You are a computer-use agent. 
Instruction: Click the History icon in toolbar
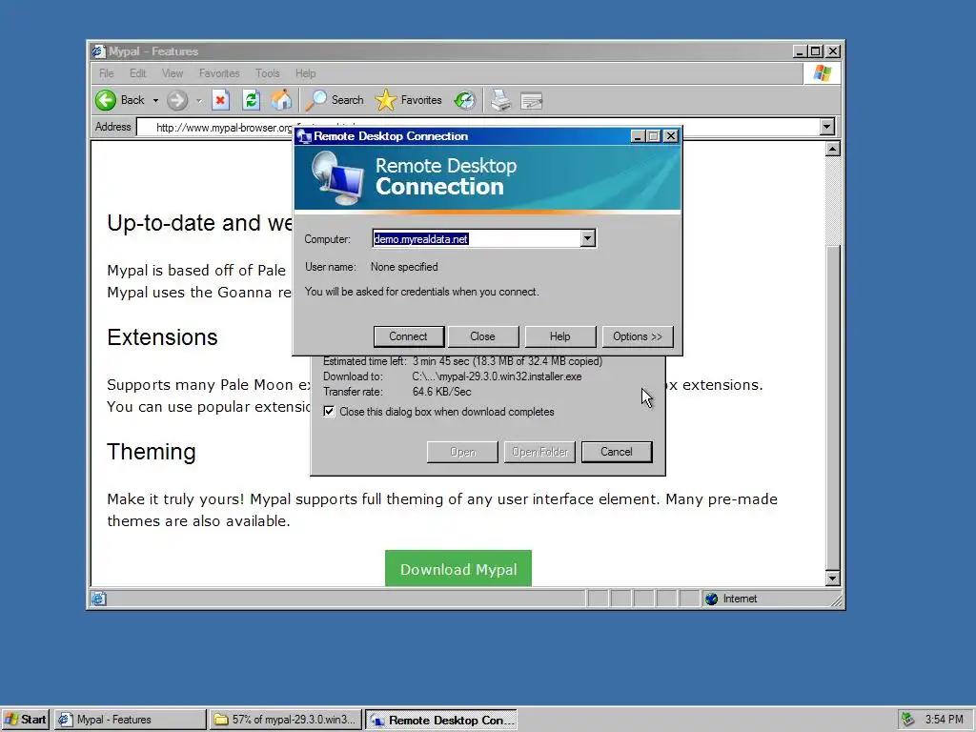465,100
